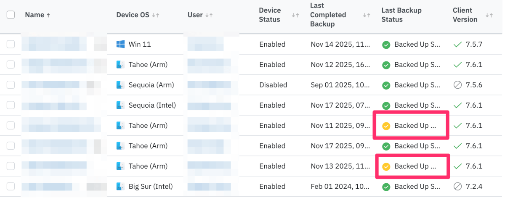Viewport: 505px width, 198px height.
Task: Tick the checkbox in the Big Sur (Intel) row
Action: click(11, 186)
